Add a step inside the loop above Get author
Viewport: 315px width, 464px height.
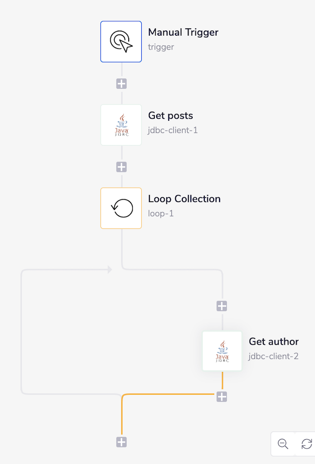222,305
